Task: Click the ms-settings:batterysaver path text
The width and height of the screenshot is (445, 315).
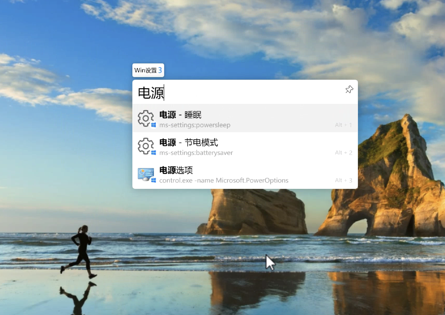Action: click(x=196, y=153)
